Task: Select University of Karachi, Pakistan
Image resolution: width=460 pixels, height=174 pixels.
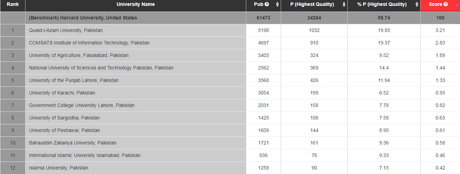Action: tap(230, 93)
